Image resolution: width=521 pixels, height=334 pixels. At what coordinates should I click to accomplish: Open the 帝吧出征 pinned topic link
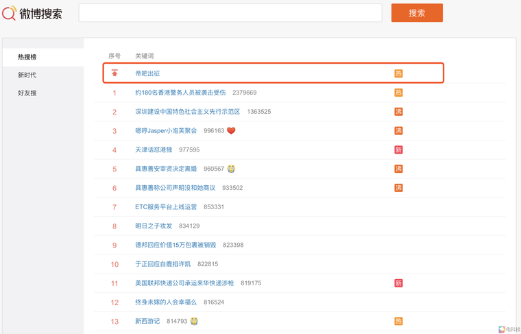(147, 73)
